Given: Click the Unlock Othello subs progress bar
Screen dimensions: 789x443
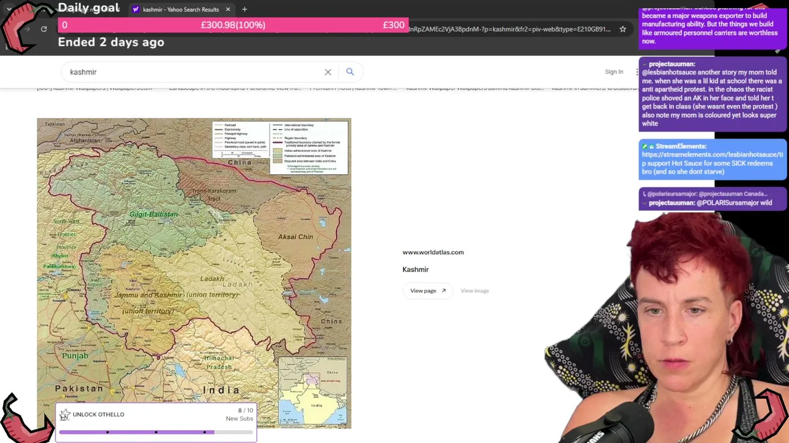Looking at the screenshot, I should click(x=156, y=432).
